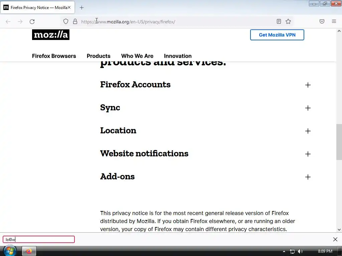
Task: Click the Add-ons heading
Action: tap(117, 177)
